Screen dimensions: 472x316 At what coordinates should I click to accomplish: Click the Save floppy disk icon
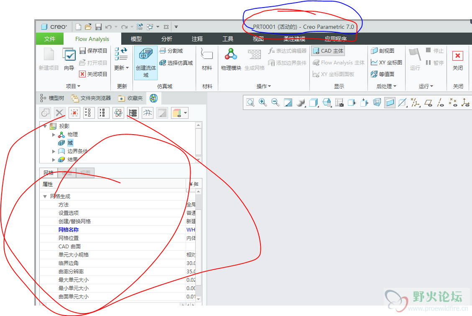(x=98, y=27)
